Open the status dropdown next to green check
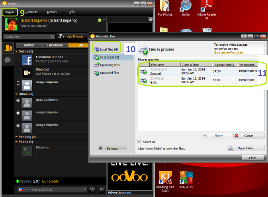The height and width of the screenshot is (197, 268). [x=104, y=20]
